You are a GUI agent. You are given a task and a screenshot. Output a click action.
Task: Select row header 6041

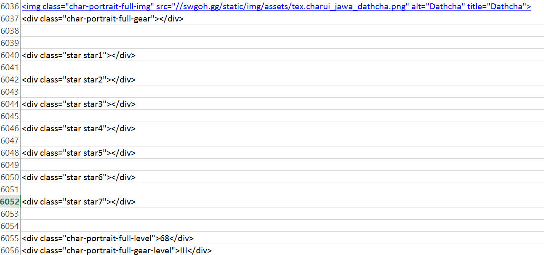pyautogui.click(x=10, y=68)
